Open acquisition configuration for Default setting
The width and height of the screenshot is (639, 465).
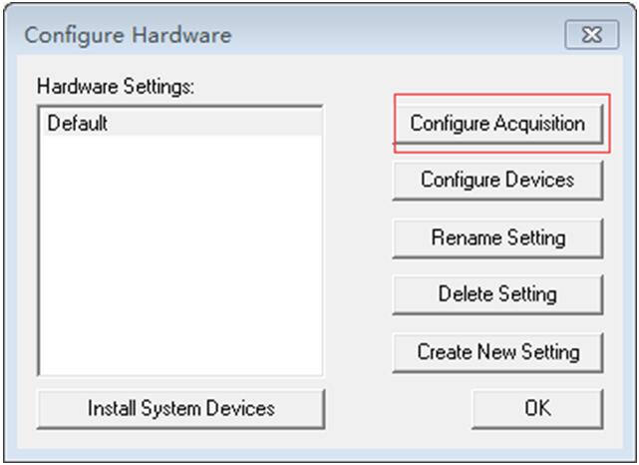pos(497,124)
